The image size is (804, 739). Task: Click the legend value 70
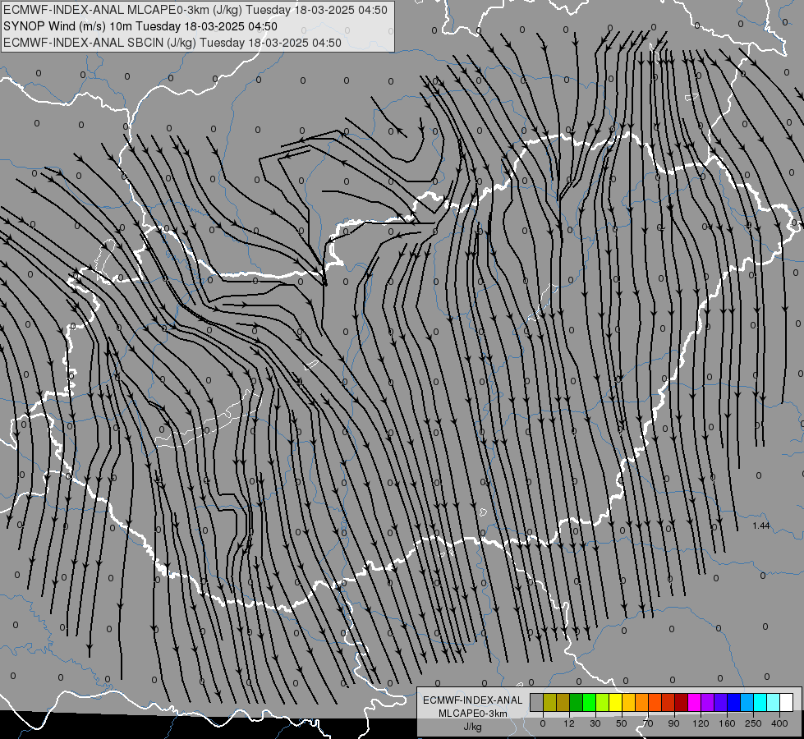[x=648, y=723]
